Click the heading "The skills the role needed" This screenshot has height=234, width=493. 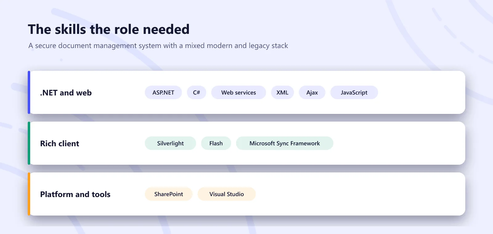click(x=109, y=29)
